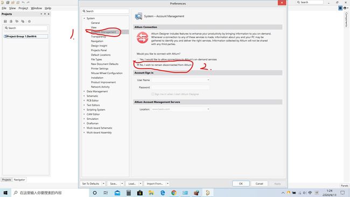Click the Windows Start button
350x197 pixels.
tap(5, 193)
